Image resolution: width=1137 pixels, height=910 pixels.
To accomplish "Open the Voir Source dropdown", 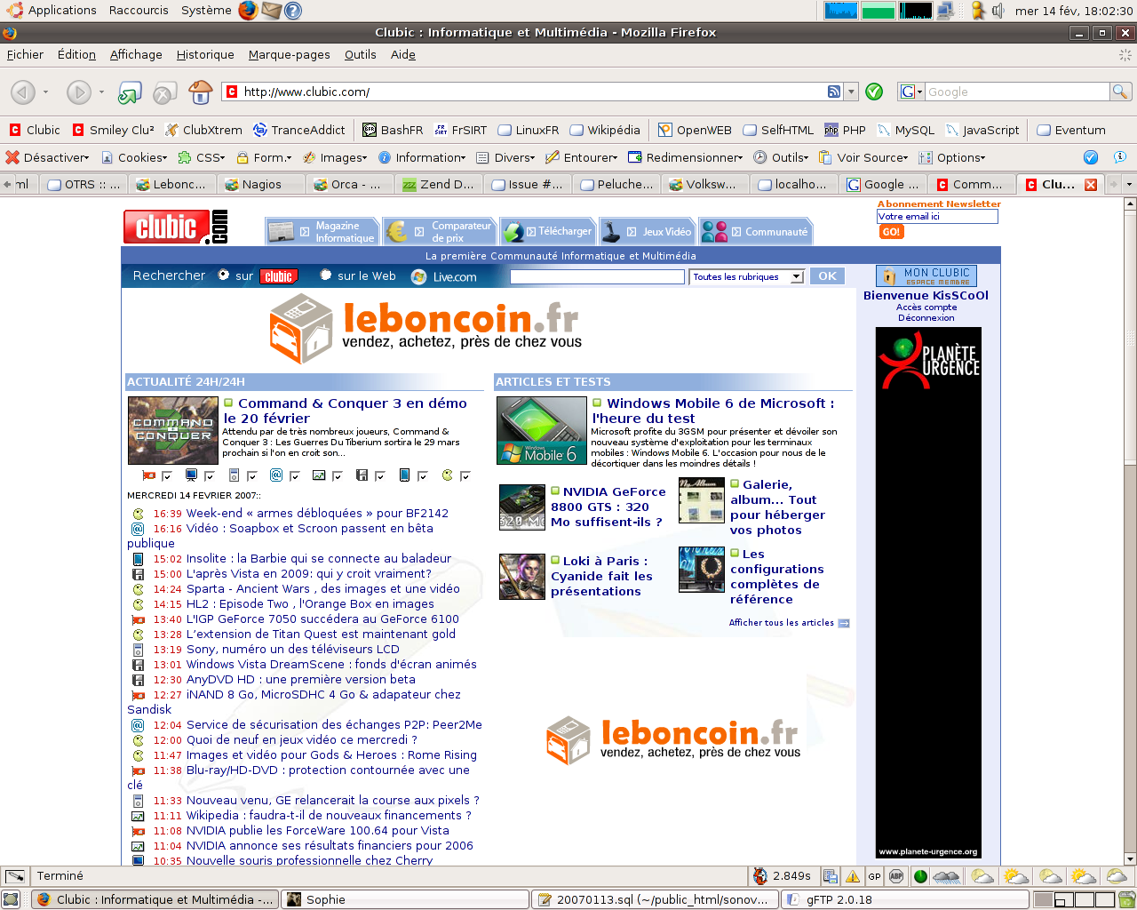I will tap(863, 157).
